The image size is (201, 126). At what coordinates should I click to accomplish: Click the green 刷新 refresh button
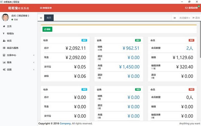click(x=48, y=29)
